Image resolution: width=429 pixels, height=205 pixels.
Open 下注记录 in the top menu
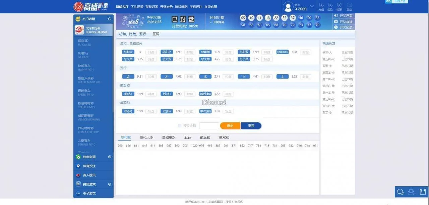[x=137, y=7]
